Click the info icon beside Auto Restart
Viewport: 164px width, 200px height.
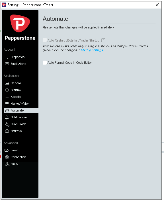tap(103, 40)
